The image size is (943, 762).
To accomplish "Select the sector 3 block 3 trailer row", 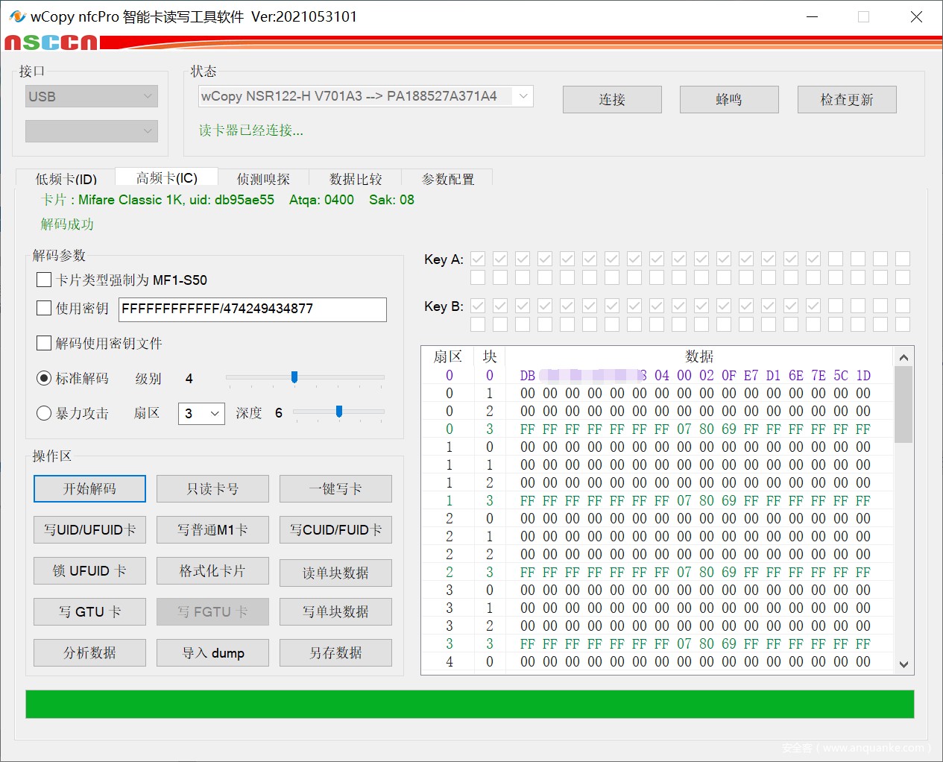I will (657, 644).
